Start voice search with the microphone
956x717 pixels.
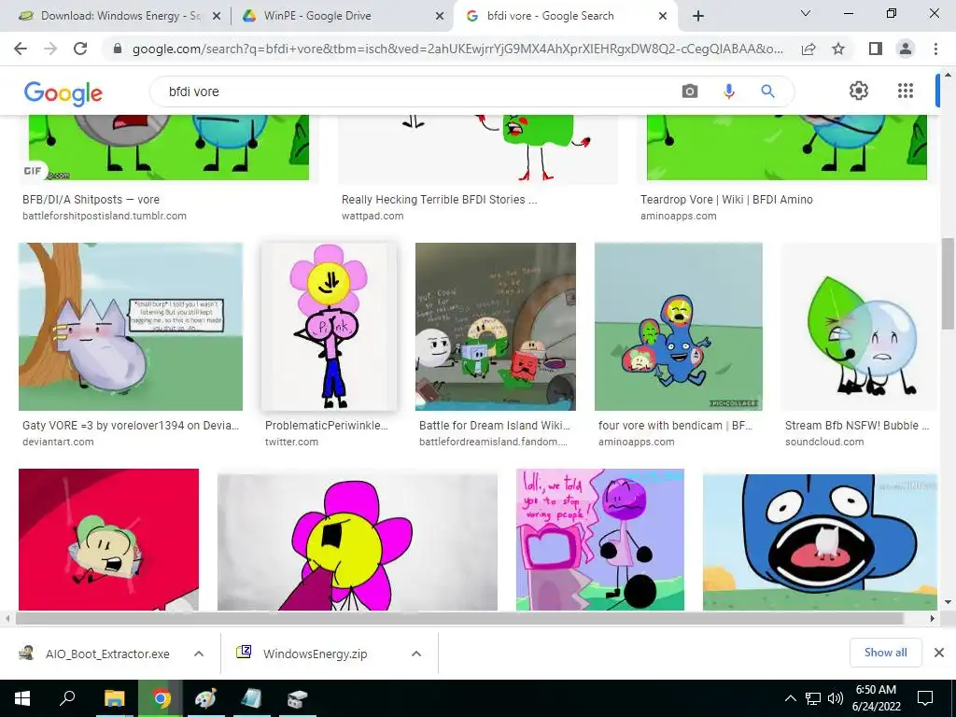(728, 91)
